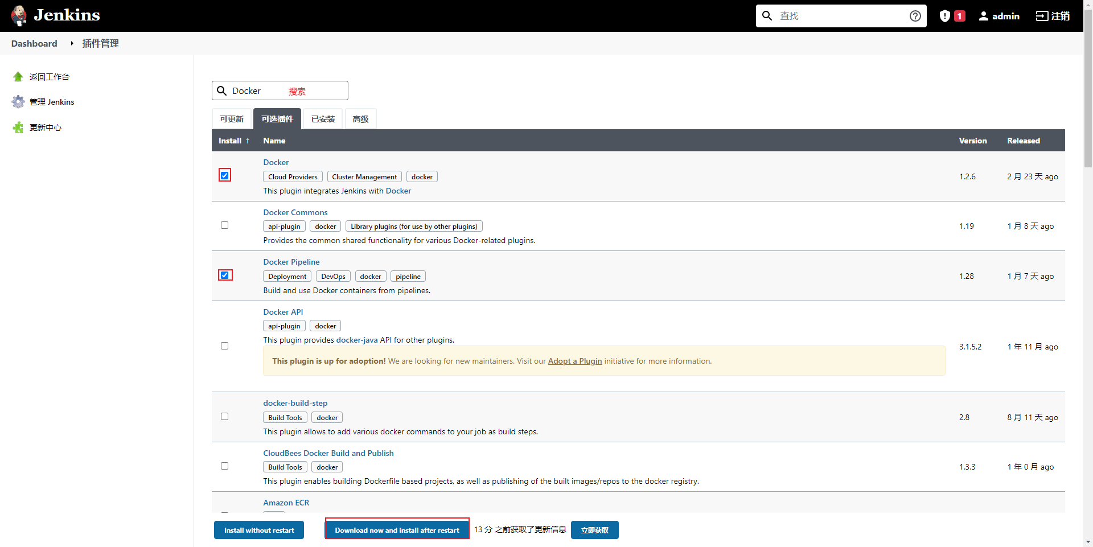This screenshot has width=1093, height=547.
Task: Click the Deployment tag on Docker Pipeline
Action: pos(287,277)
